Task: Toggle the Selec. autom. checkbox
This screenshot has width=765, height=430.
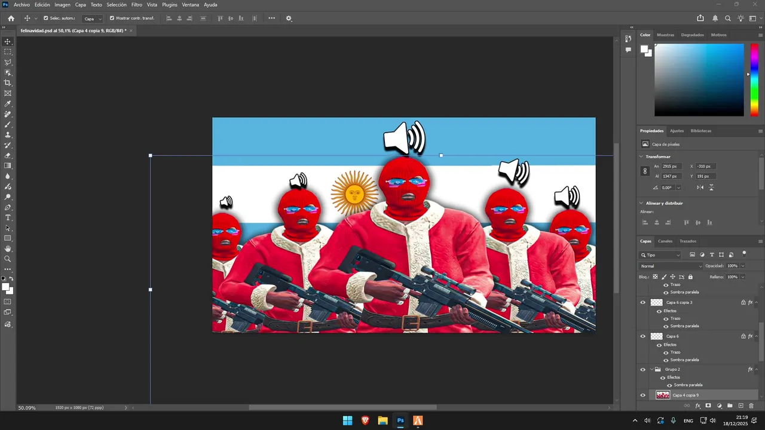Action: click(x=46, y=18)
